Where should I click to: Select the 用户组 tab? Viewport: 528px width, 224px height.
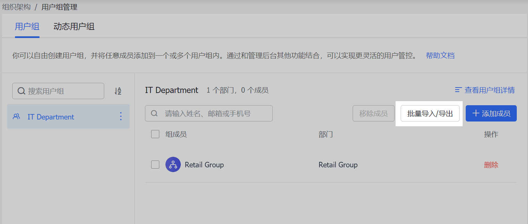click(x=27, y=26)
